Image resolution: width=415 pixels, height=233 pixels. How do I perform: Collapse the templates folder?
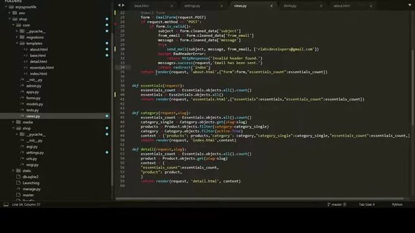point(17,43)
